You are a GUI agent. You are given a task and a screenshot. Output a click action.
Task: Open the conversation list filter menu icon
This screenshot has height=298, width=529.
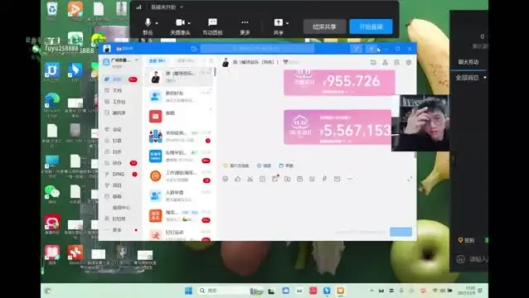[x=211, y=61]
